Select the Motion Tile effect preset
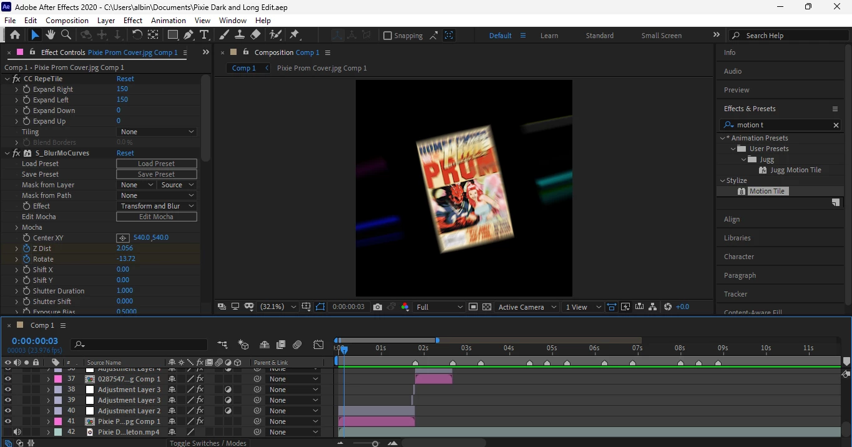852x447 pixels. click(x=767, y=191)
